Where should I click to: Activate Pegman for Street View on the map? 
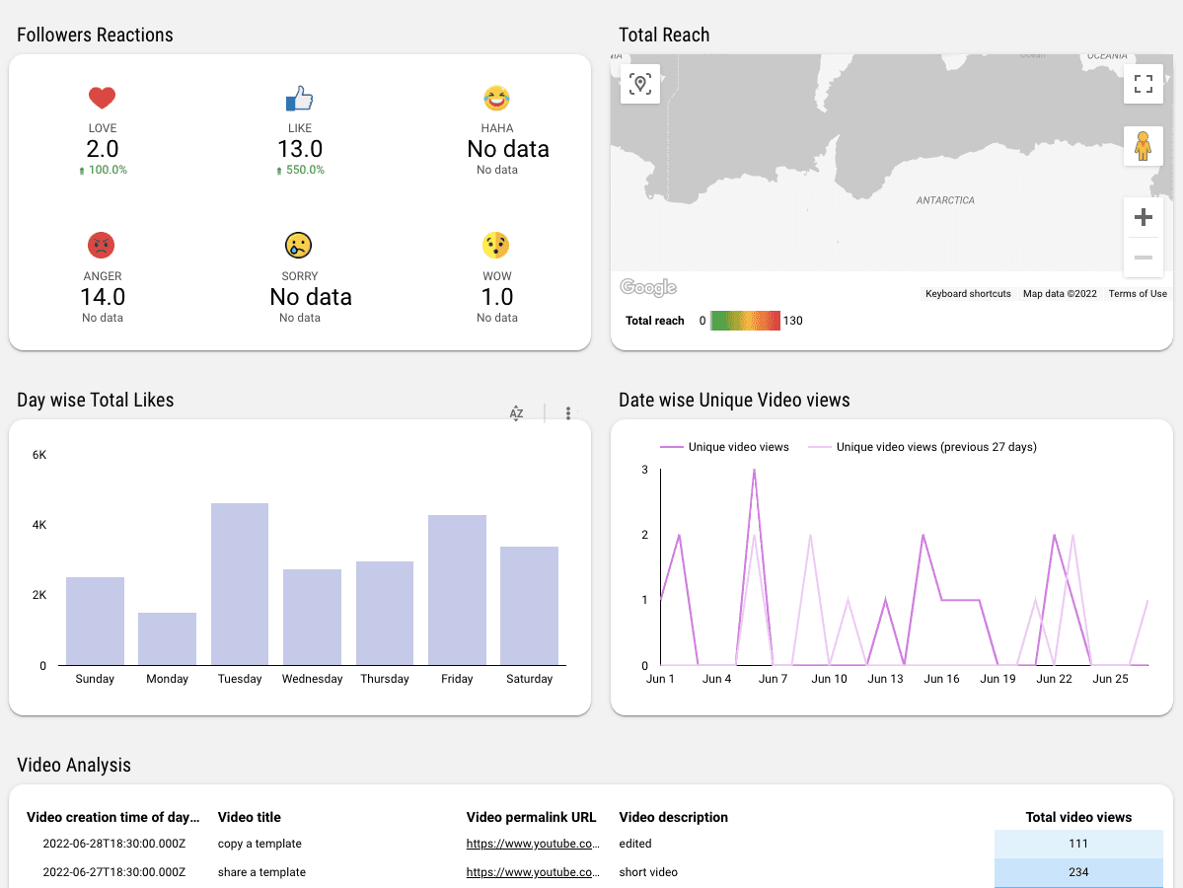(1143, 146)
